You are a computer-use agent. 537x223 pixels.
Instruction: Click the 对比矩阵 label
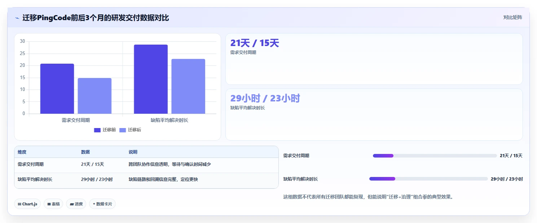pyautogui.click(x=512, y=17)
